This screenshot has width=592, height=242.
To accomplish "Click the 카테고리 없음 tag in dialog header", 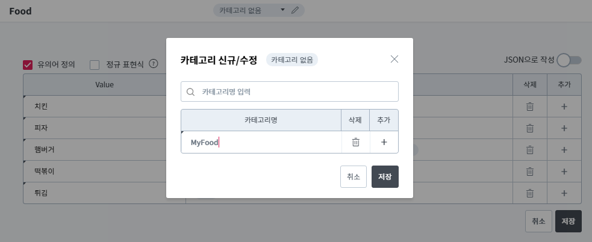I will (x=292, y=60).
